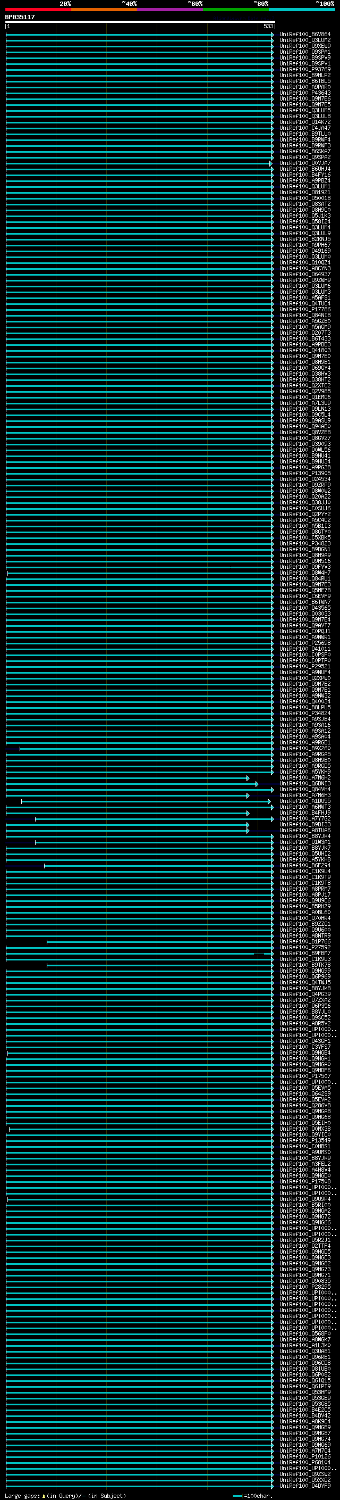Click the alignment bar for UniRef100_B9DI33
Image resolution: width=340 pixels, height=1500 pixels.
(x=127, y=825)
